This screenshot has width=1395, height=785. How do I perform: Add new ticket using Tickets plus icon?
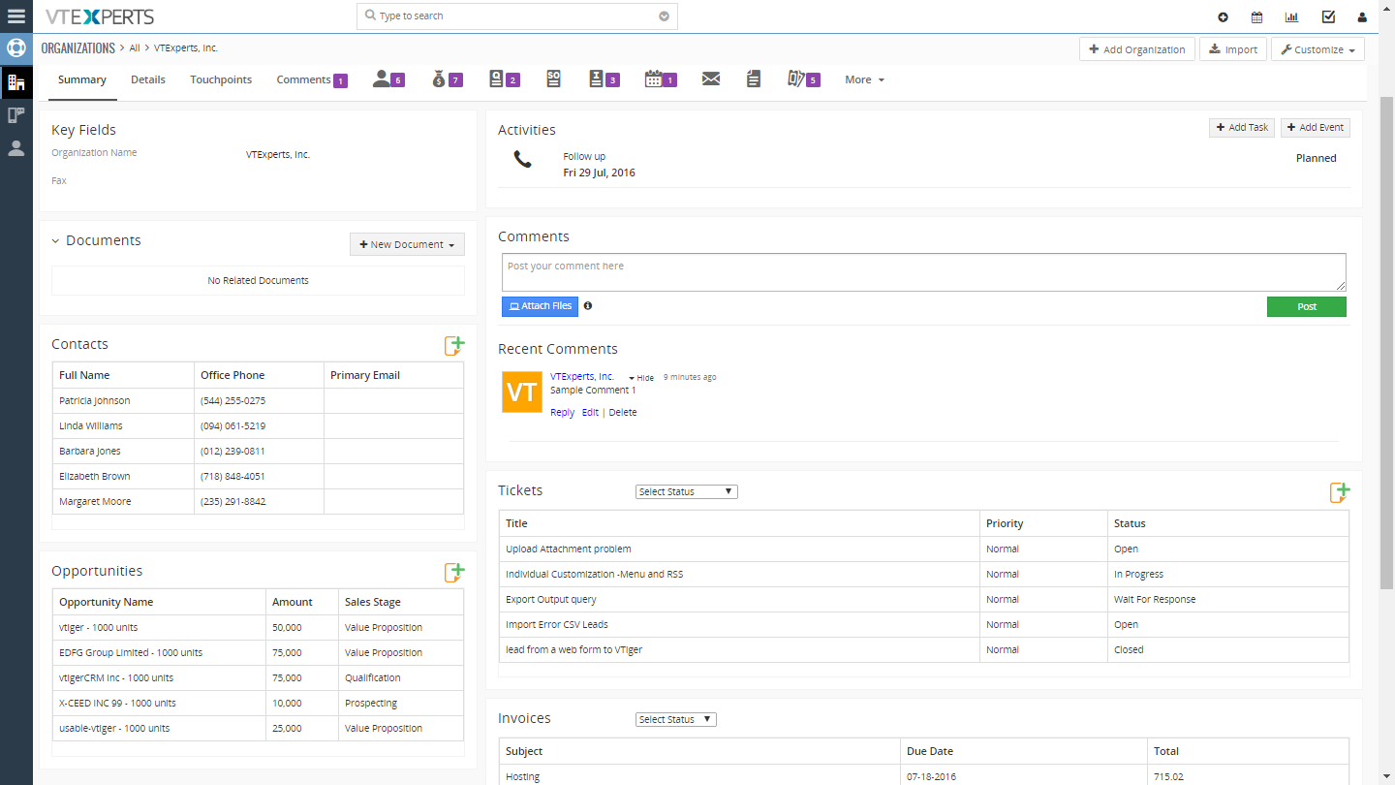1340,492
